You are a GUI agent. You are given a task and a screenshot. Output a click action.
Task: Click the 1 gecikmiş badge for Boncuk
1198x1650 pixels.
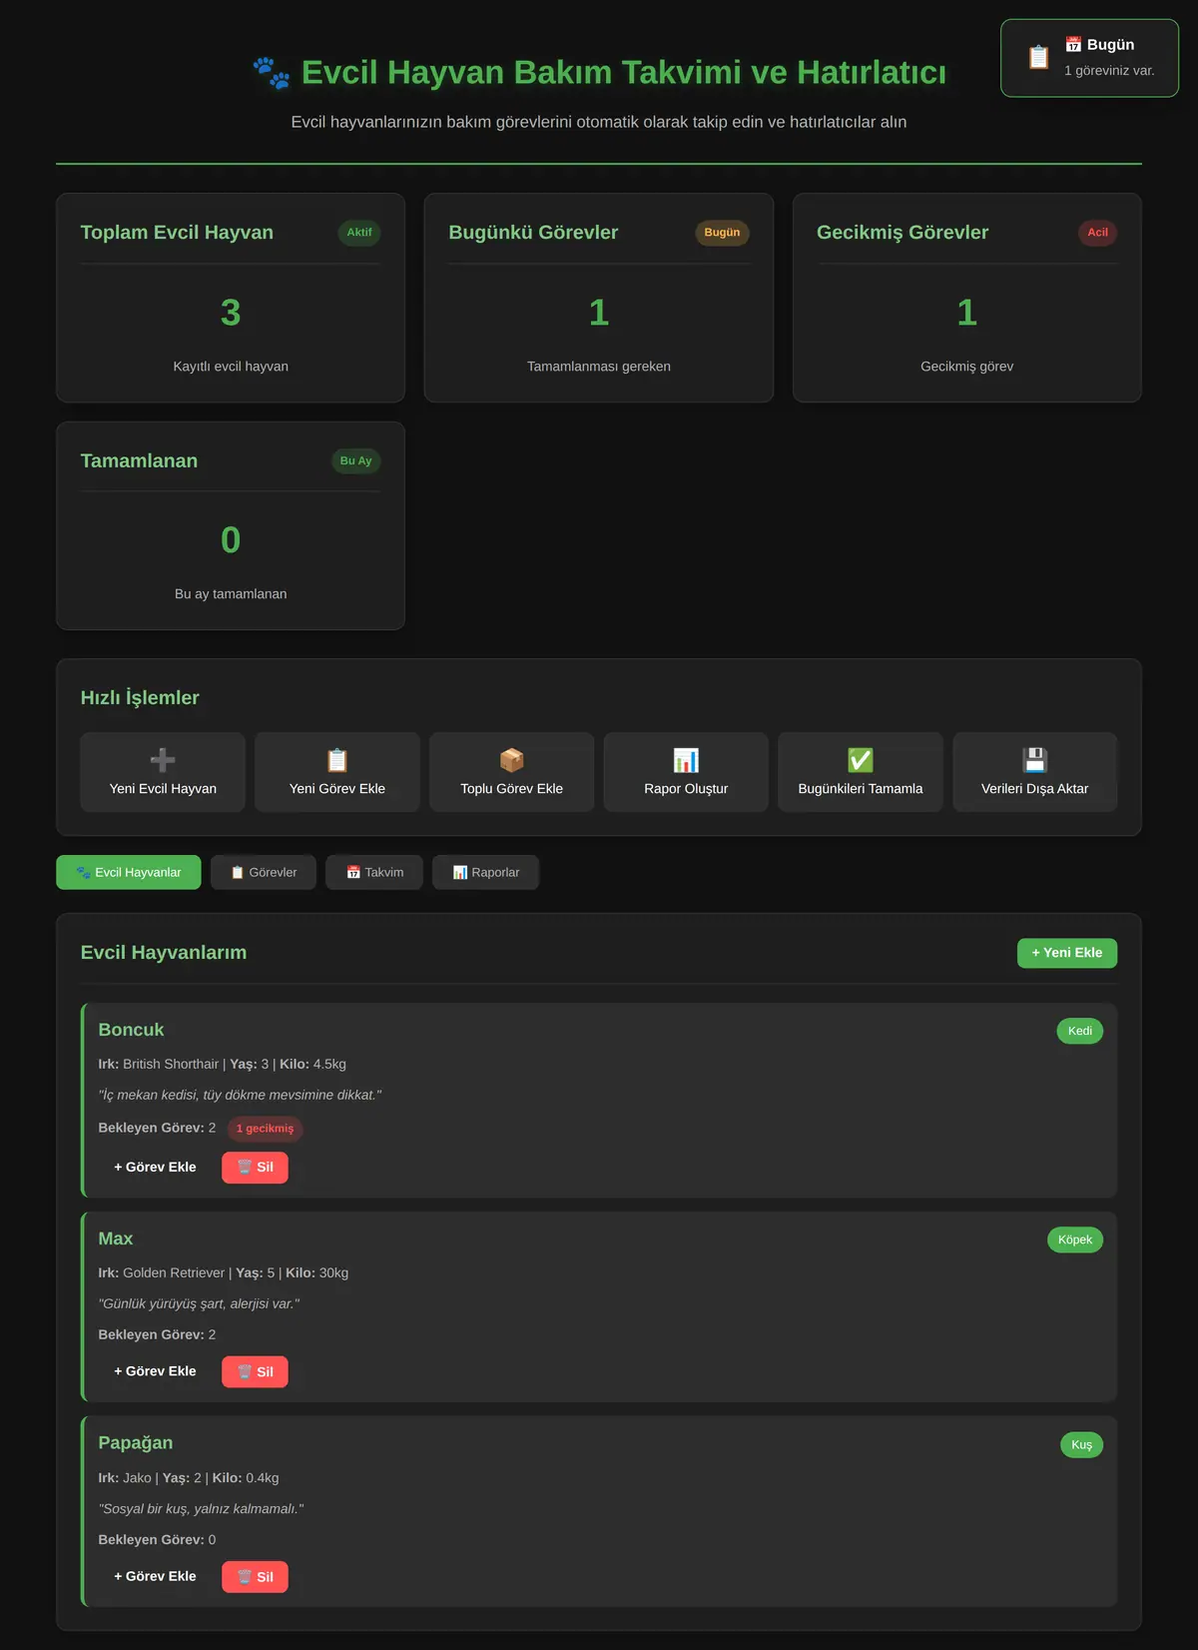[x=266, y=1129]
